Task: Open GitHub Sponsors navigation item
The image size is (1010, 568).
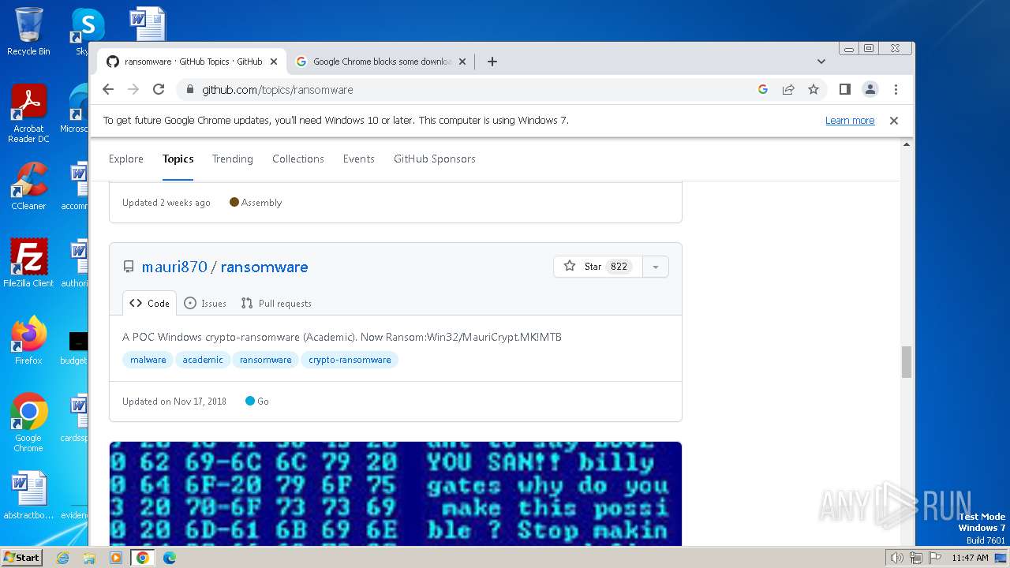Action: point(435,159)
